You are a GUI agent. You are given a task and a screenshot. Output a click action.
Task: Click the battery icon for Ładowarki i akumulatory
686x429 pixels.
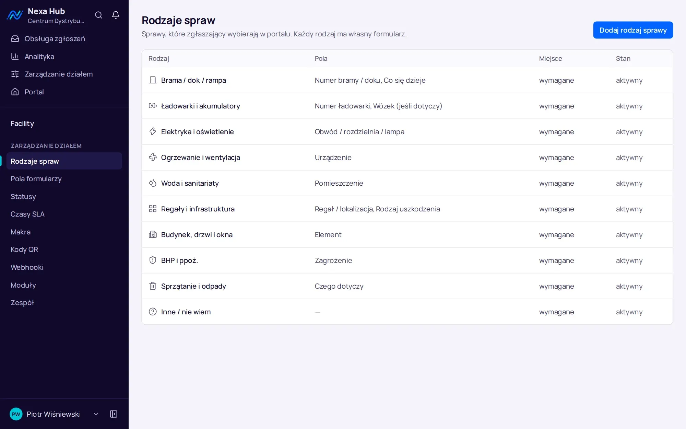click(153, 106)
